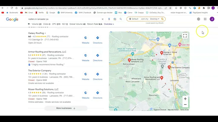This screenshot has height=122, width=218.
Task: Open The Exterior Company website icon
Action: pos(85,74)
